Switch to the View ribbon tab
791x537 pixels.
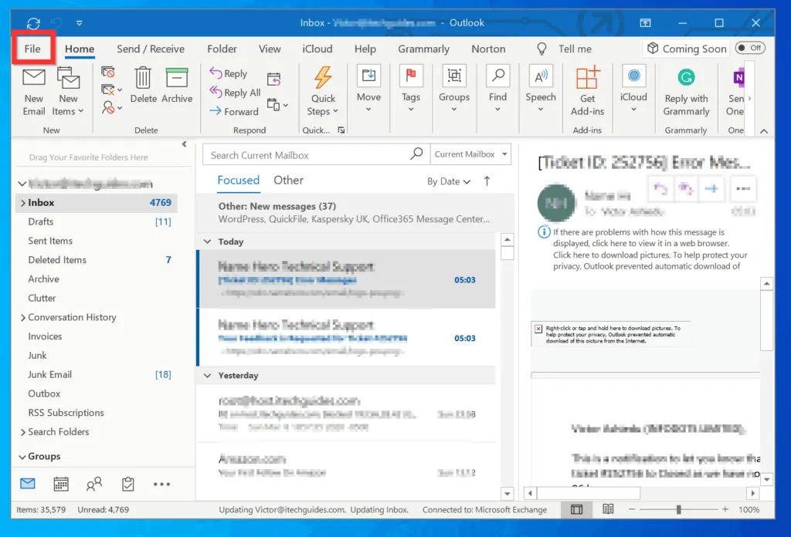269,48
